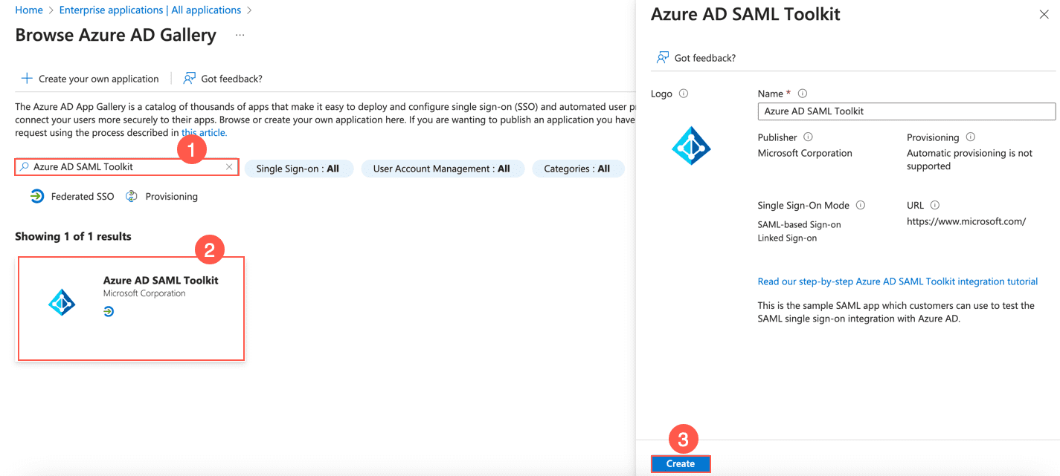Select the Azure AD SAML Toolkit result card
This screenshot has width=1060, height=476.
pos(131,308)
